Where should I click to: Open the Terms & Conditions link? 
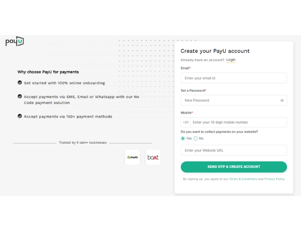[x=243, y=179]
